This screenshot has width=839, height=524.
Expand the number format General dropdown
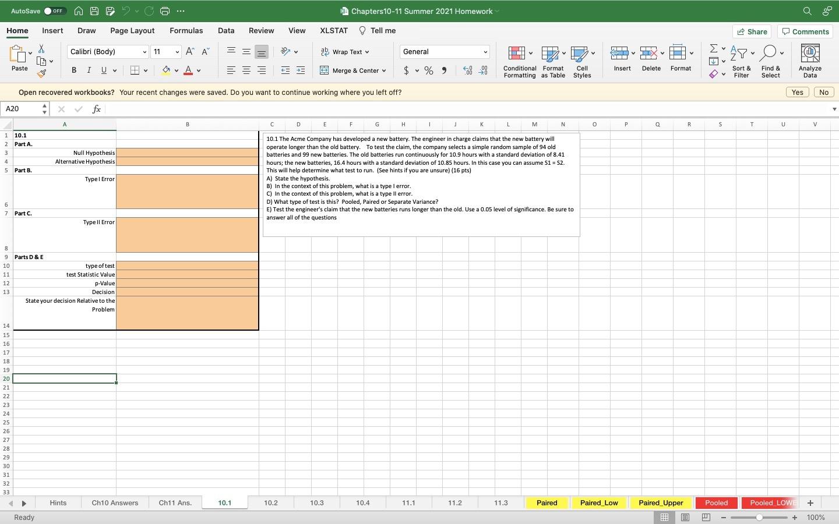click(x=485, y=52)
